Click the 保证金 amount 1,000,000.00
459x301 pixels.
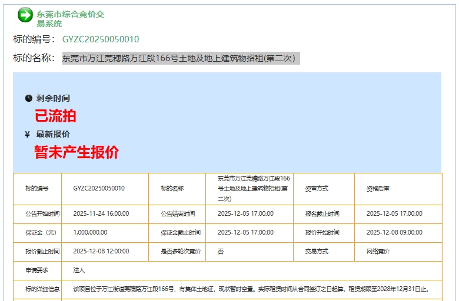[x=90, y=233]
